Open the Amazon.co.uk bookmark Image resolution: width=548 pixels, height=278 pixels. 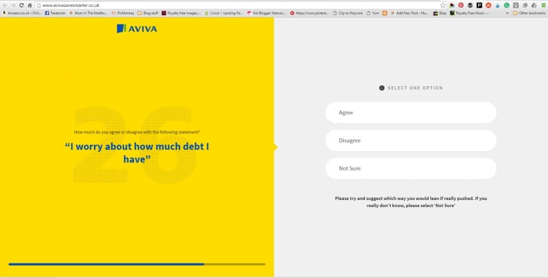(22, 13)
